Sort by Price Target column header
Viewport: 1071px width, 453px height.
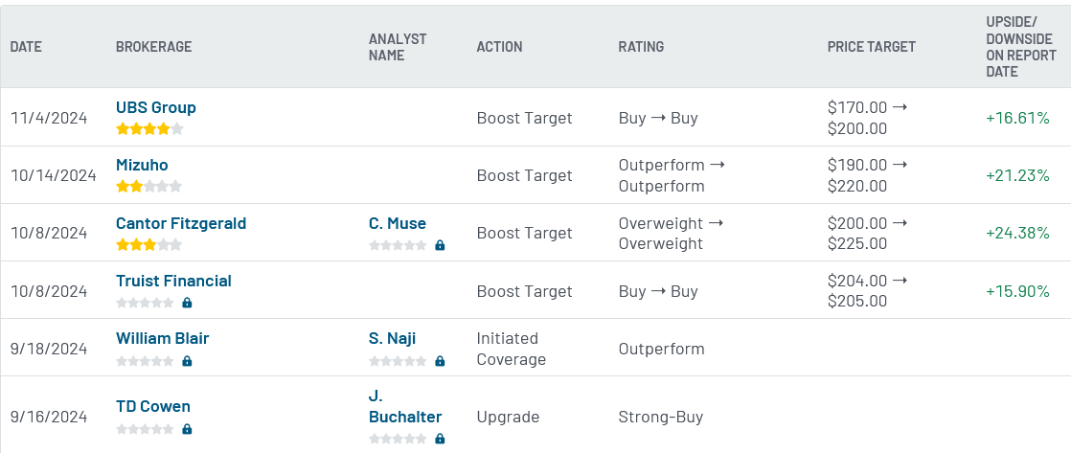click(872, 47)
